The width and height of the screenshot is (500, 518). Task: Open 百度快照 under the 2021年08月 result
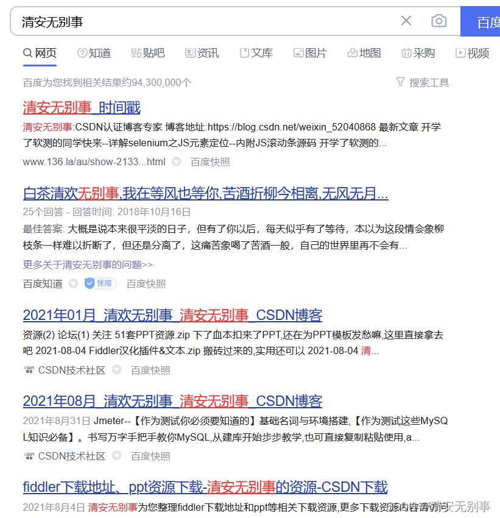pyautogui.click(x=150, y=456)
